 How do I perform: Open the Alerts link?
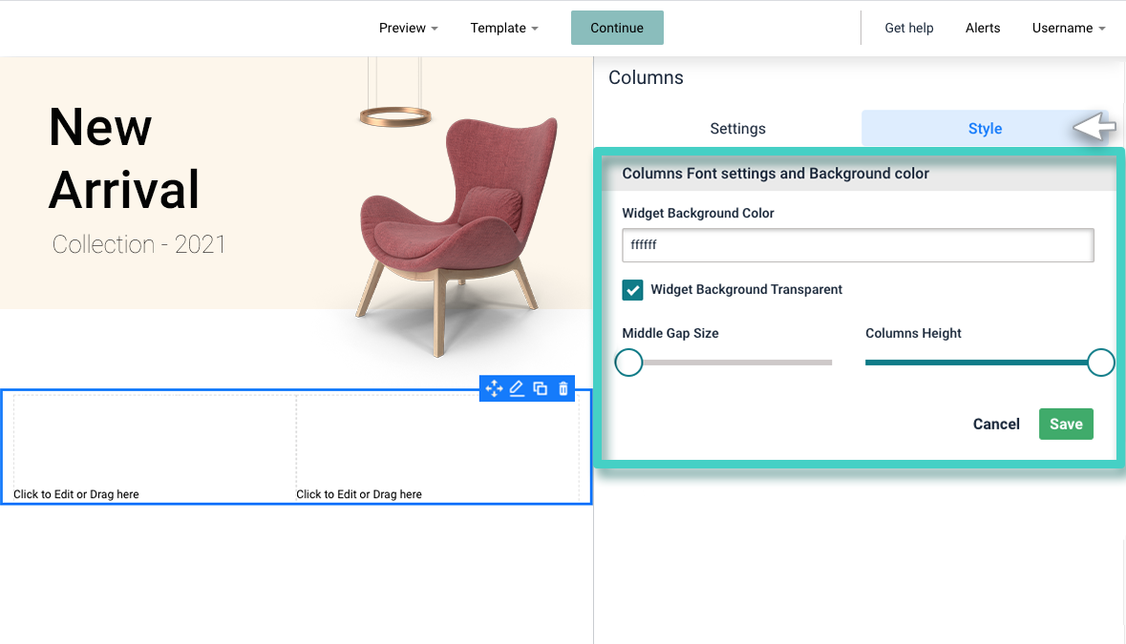(x=983, y=28)
